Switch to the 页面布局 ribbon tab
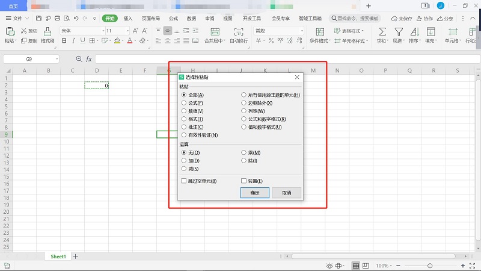 pyautogui.click(x=151, y=19)
